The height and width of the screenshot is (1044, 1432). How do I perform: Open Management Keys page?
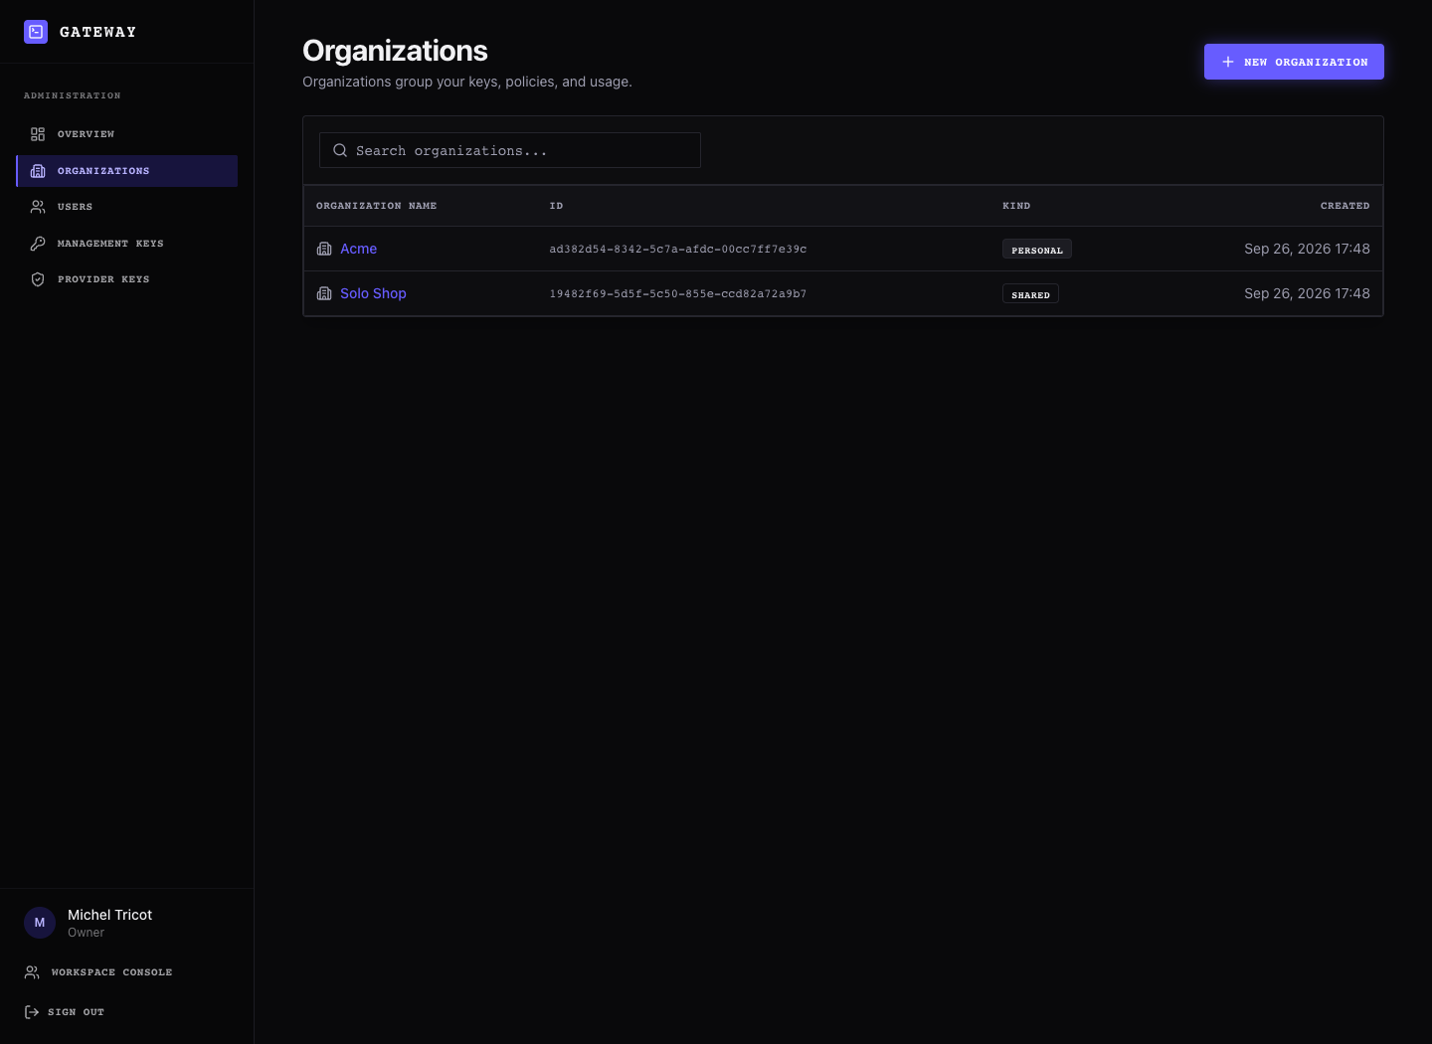click(x=127, y=244)
